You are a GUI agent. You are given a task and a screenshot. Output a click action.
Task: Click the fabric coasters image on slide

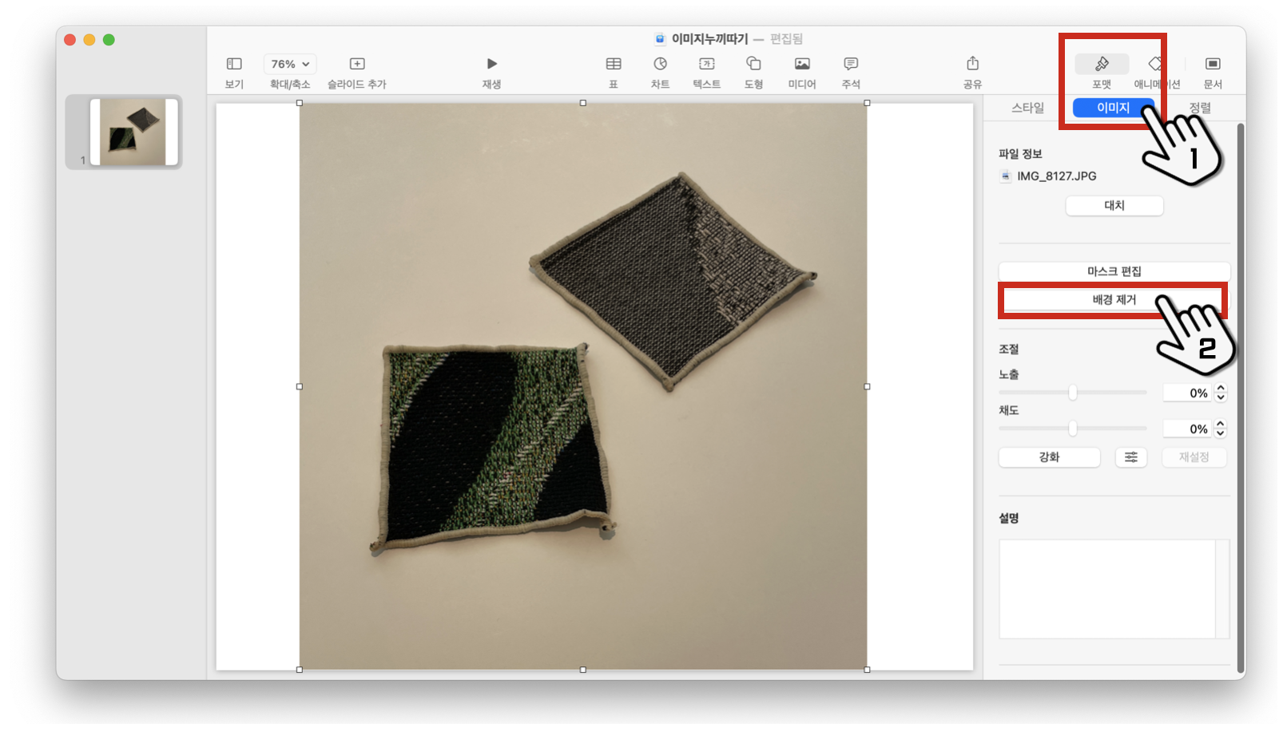coord(583,386)
